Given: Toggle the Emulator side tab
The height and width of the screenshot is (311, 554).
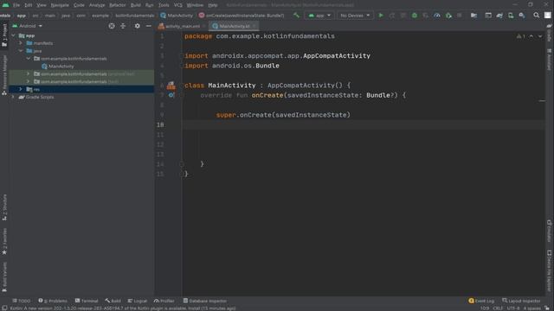Looking at the screenshot, I should coord(550,231).
